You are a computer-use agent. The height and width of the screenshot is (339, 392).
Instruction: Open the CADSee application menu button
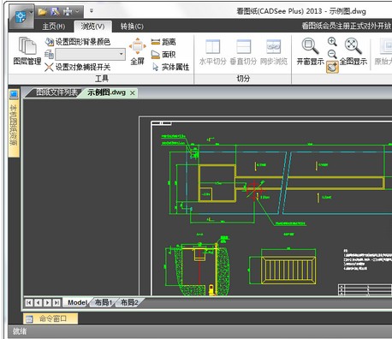coord(21,17)
